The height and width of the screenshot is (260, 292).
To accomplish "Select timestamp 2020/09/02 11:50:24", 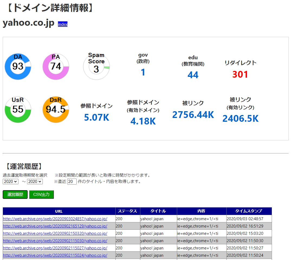I will click(245, 255).
